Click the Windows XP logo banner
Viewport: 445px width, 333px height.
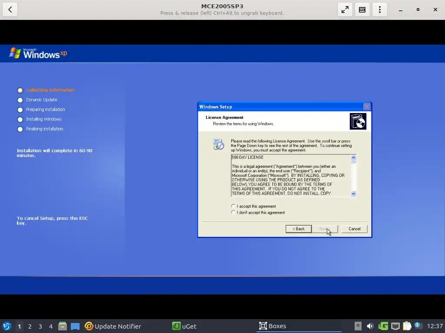38,53
